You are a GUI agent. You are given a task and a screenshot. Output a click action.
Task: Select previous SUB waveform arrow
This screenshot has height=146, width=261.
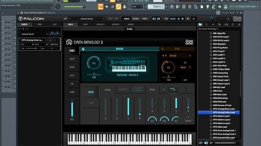163,56
